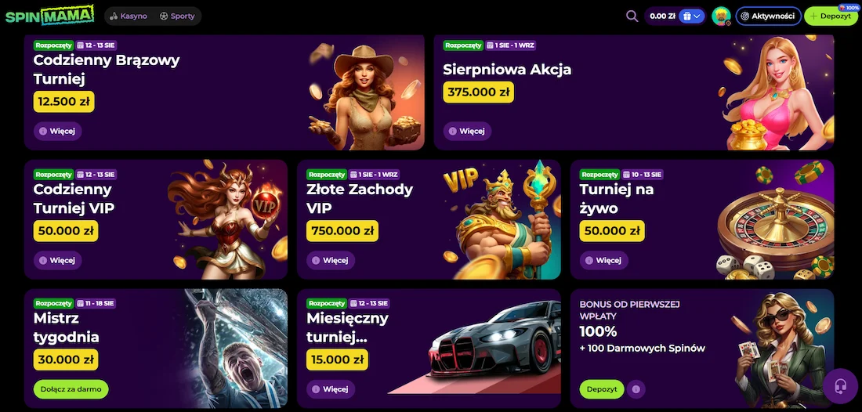The width and height of the screenshot is (862, 412).
Task: Open the user avatar profile icon
Action: [721, 16]
